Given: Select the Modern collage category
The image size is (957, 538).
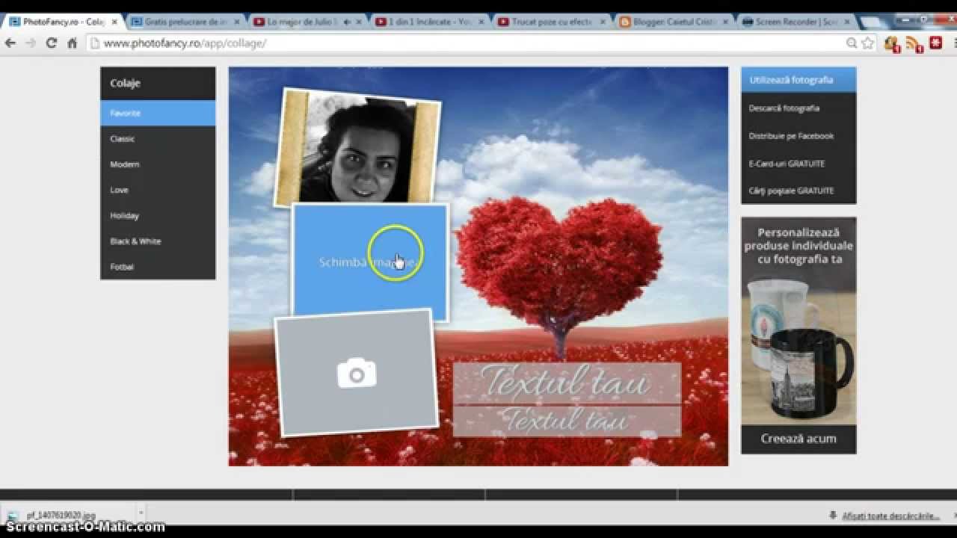Looking at the screenshot, I should click(158, 164).
